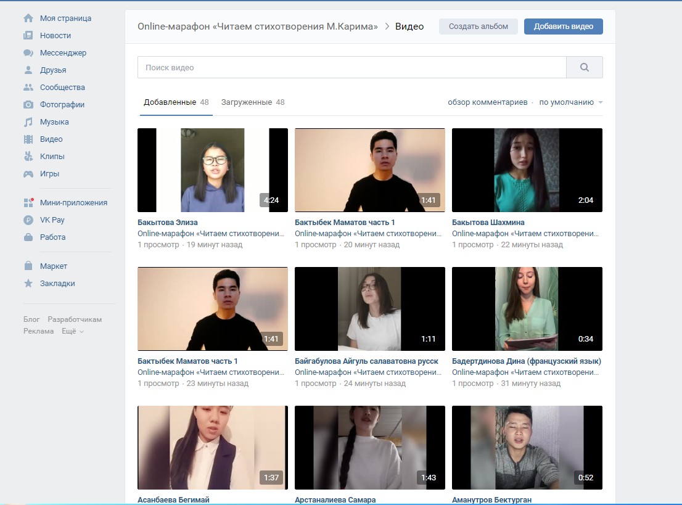Image resolution: width=682 pixels, height=505 pixels.
Task: Click the Закладки star icon
Action: tap(28, 284)
